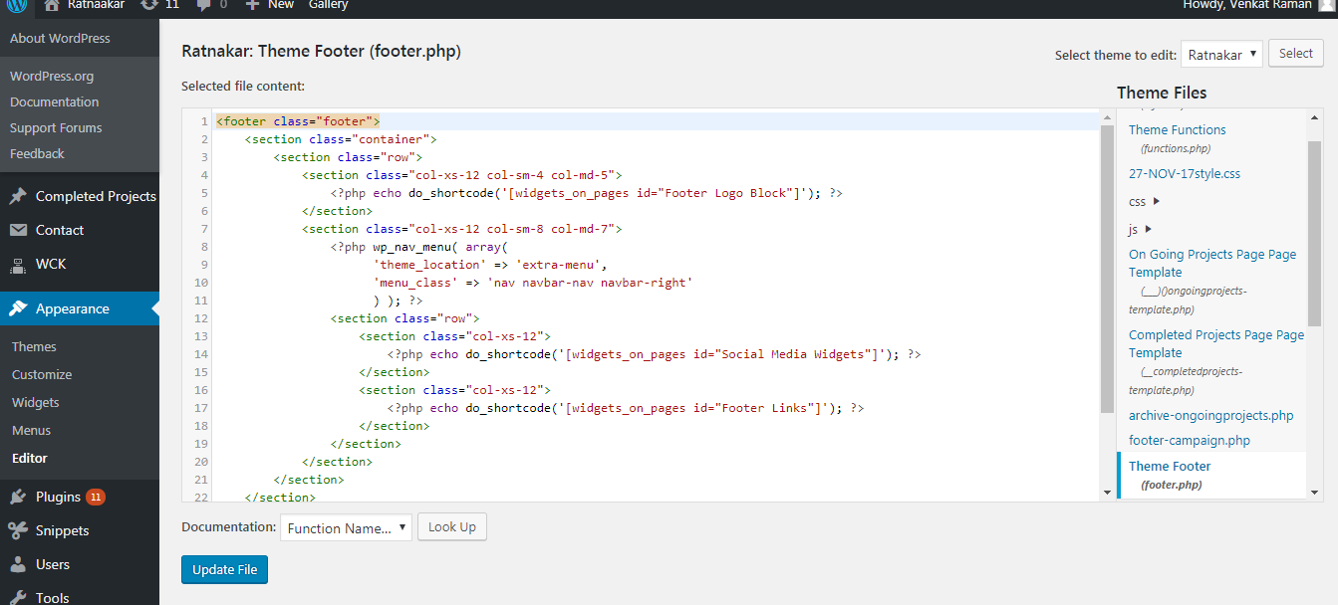Expand the js folder in Theme Files
This screenshot has height=605, width=1338.
pos(1149,230)
